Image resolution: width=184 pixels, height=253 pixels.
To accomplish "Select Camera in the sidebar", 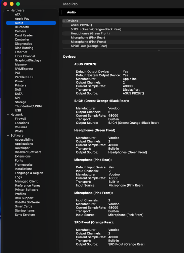I will tap(20, 31).
